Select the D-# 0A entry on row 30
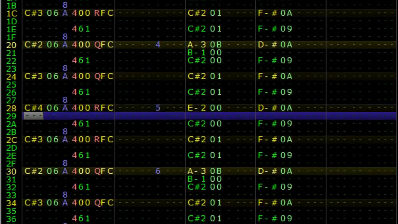Screen dimensions: 398x224 click(275, 171)
